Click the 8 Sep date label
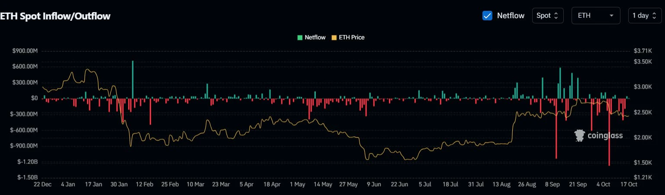The image size is (665, 195). [x=552, y=184]
